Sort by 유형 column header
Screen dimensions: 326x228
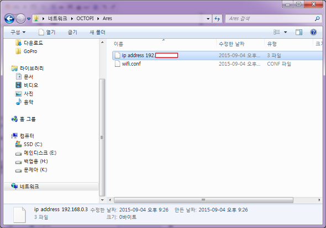pos(272,44)
